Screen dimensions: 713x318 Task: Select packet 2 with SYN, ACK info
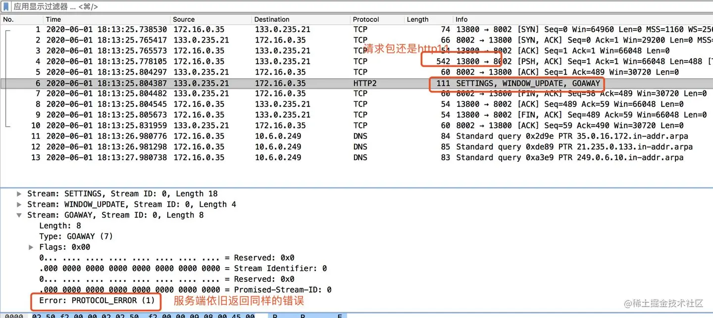click(356, 40)
